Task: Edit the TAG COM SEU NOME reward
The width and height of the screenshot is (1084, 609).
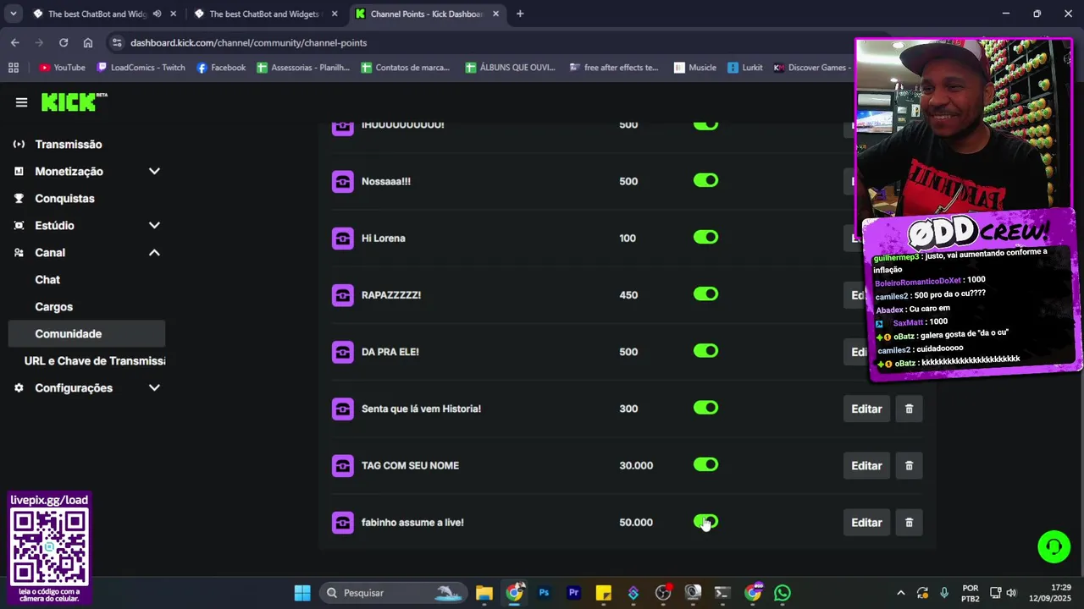Action: (x=866, y=465)
